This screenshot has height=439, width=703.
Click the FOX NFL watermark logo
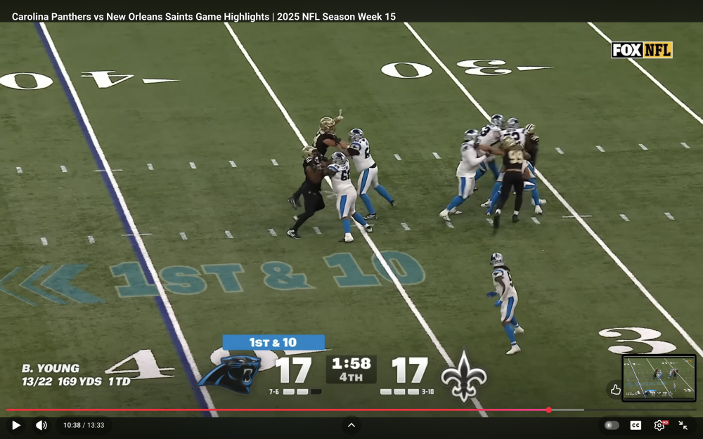click(641, 50)
